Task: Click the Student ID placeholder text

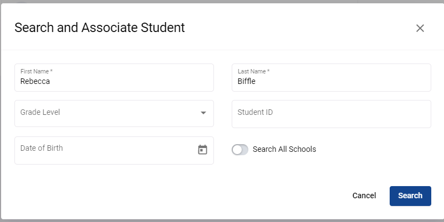Action: 255,112
